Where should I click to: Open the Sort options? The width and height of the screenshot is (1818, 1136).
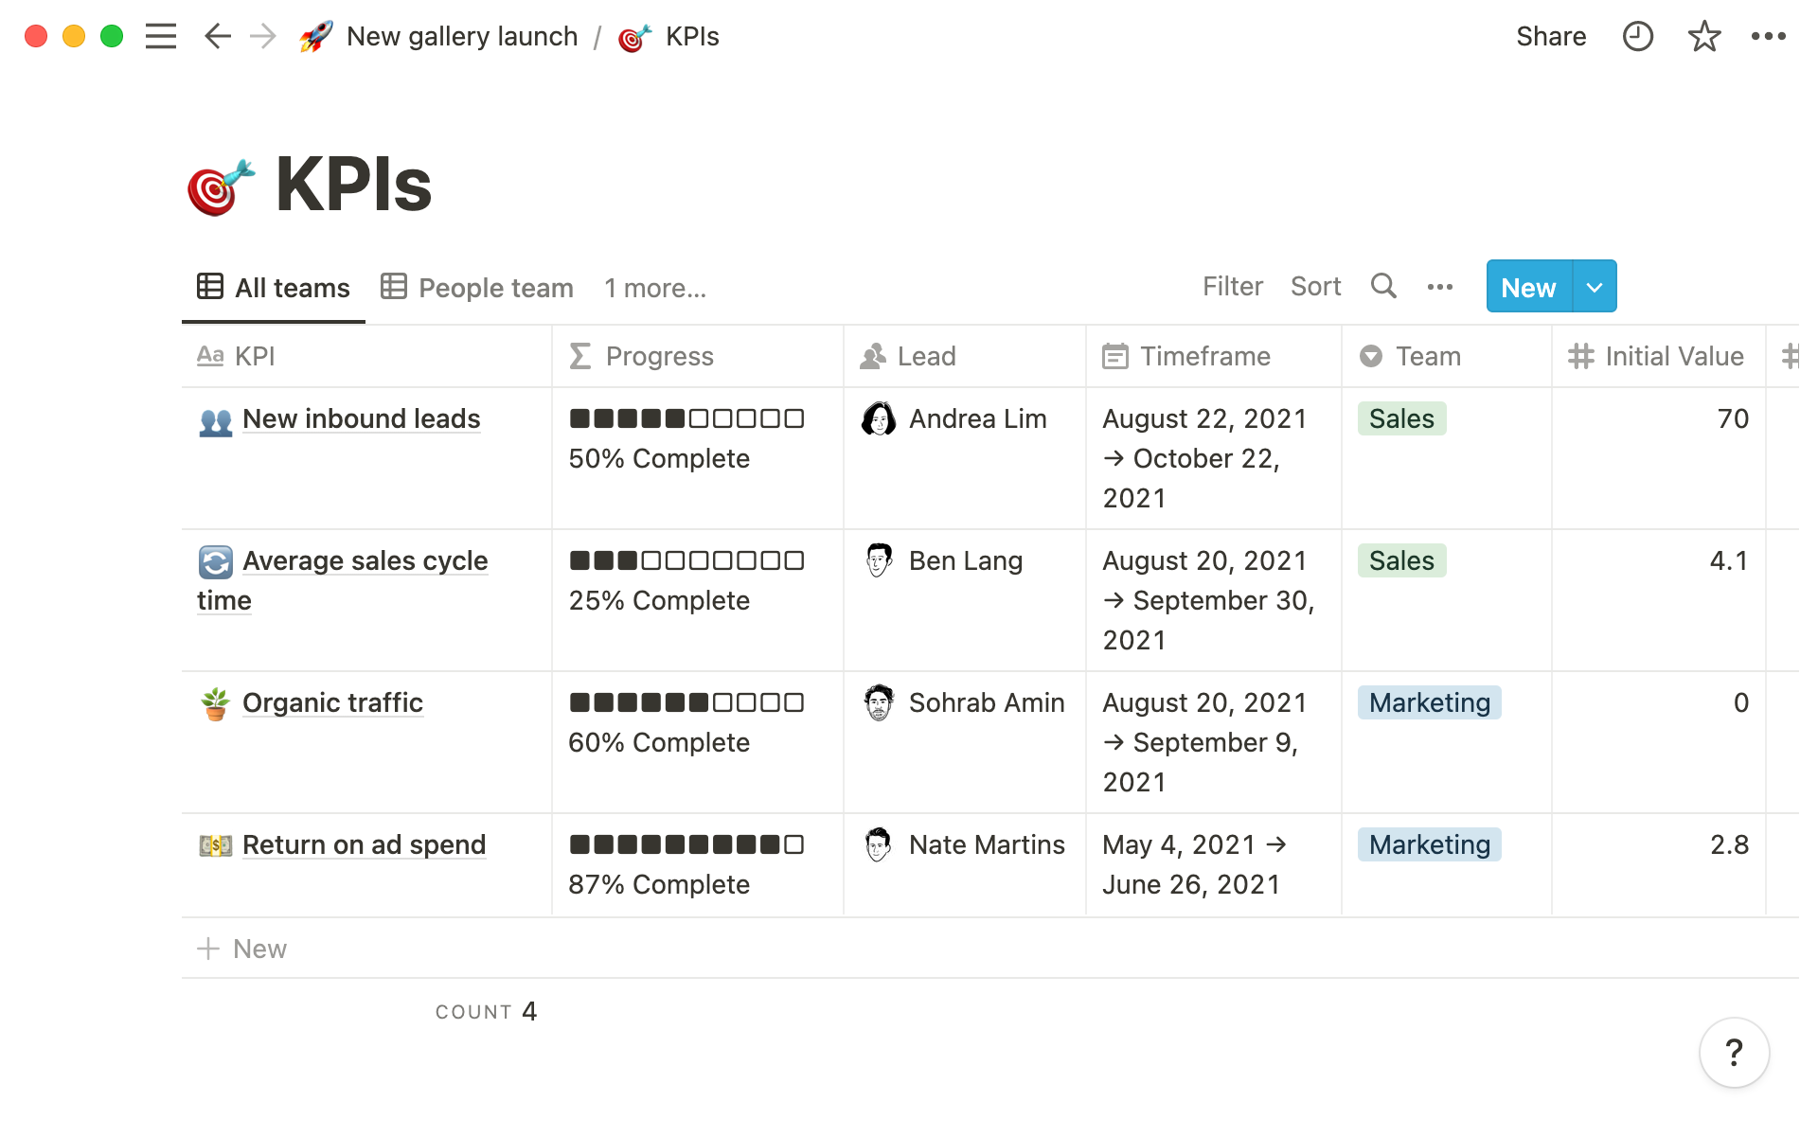click(x=1315, y=286)
